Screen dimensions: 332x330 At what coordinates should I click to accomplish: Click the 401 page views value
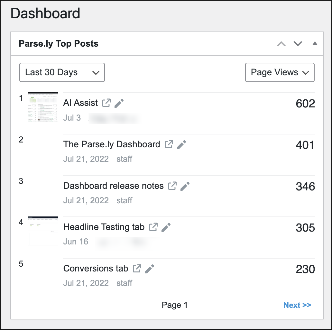305,145
